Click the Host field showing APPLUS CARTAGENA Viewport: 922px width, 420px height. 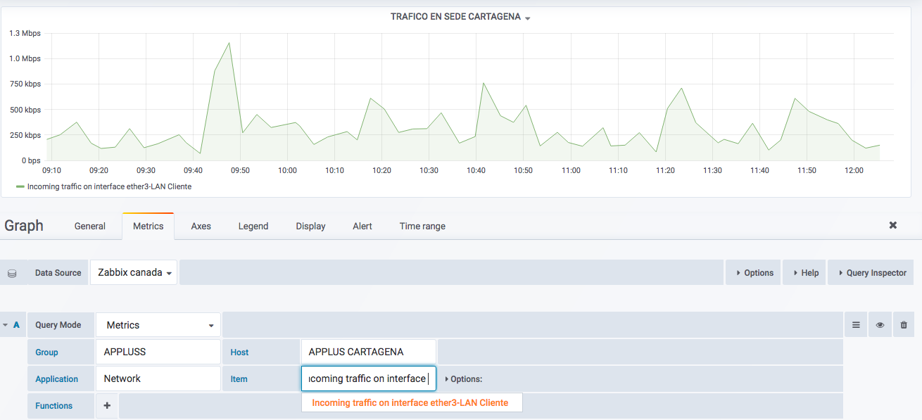(368, 351)
